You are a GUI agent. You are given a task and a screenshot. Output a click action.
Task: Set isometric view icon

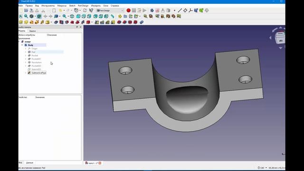[x=72, y=16]
